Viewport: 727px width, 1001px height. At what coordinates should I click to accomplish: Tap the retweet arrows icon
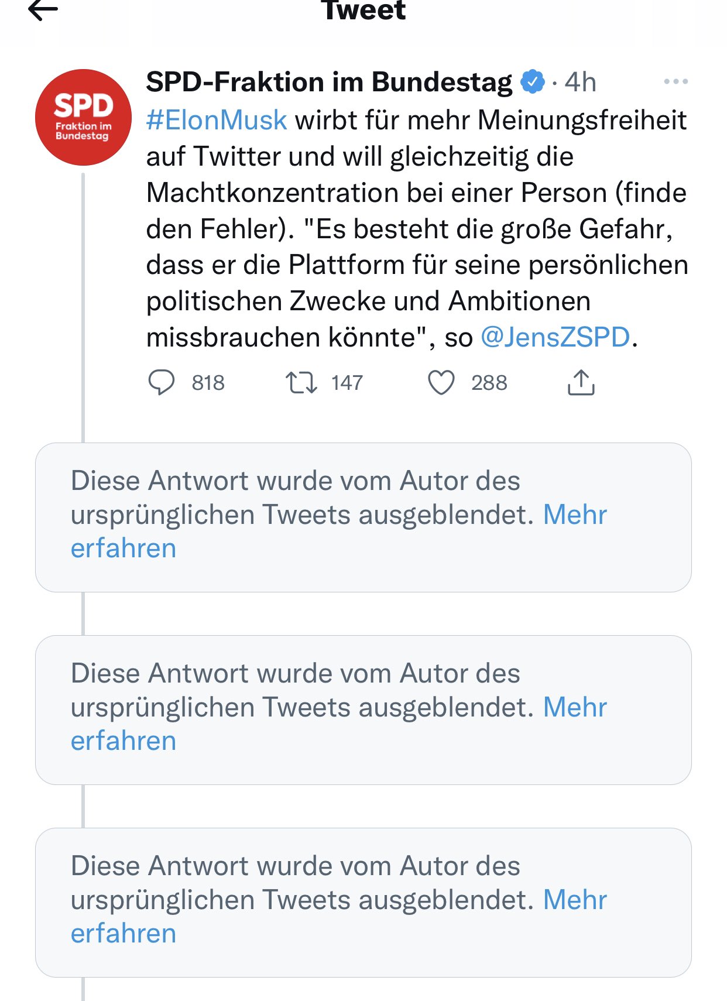pos(301,383)
